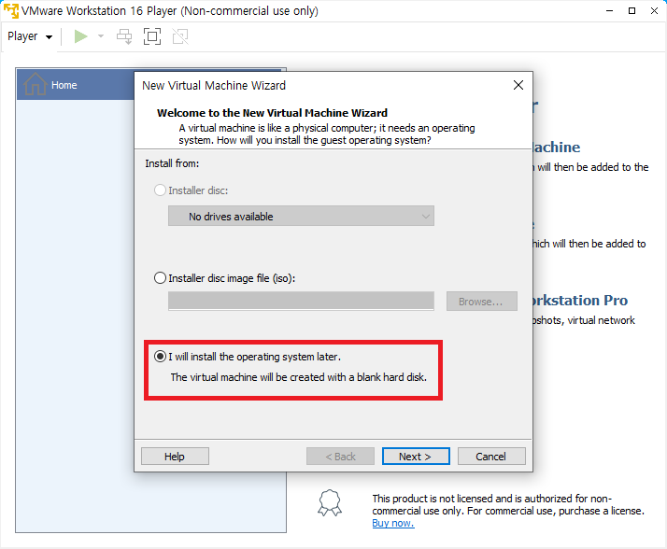
Task: Click the green Power On play icon
Action: click(80, 36)
